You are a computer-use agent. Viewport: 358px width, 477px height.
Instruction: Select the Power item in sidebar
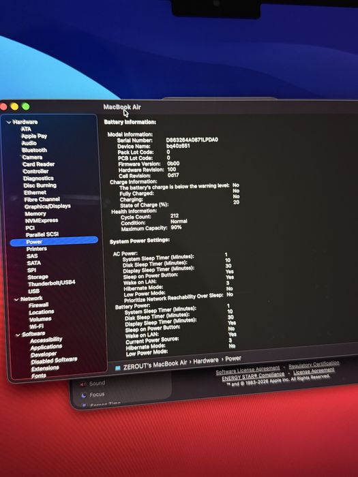click(x=54, y=241)
